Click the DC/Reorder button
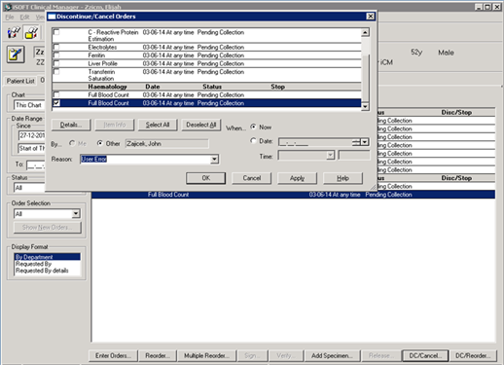The image size is (504, 365). [x=473, y=355]
